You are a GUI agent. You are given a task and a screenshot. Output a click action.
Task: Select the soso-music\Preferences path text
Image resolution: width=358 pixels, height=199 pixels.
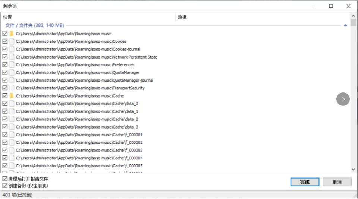[75, 64]
